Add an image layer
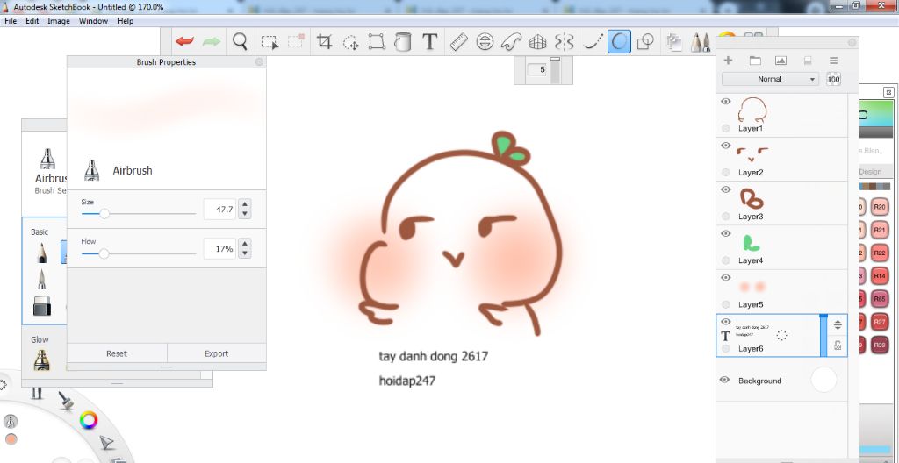 [x=780, y=61]
